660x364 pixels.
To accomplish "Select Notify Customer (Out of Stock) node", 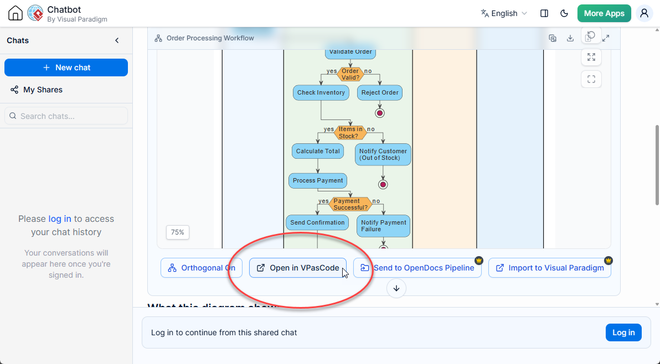I will pos(383,155).
